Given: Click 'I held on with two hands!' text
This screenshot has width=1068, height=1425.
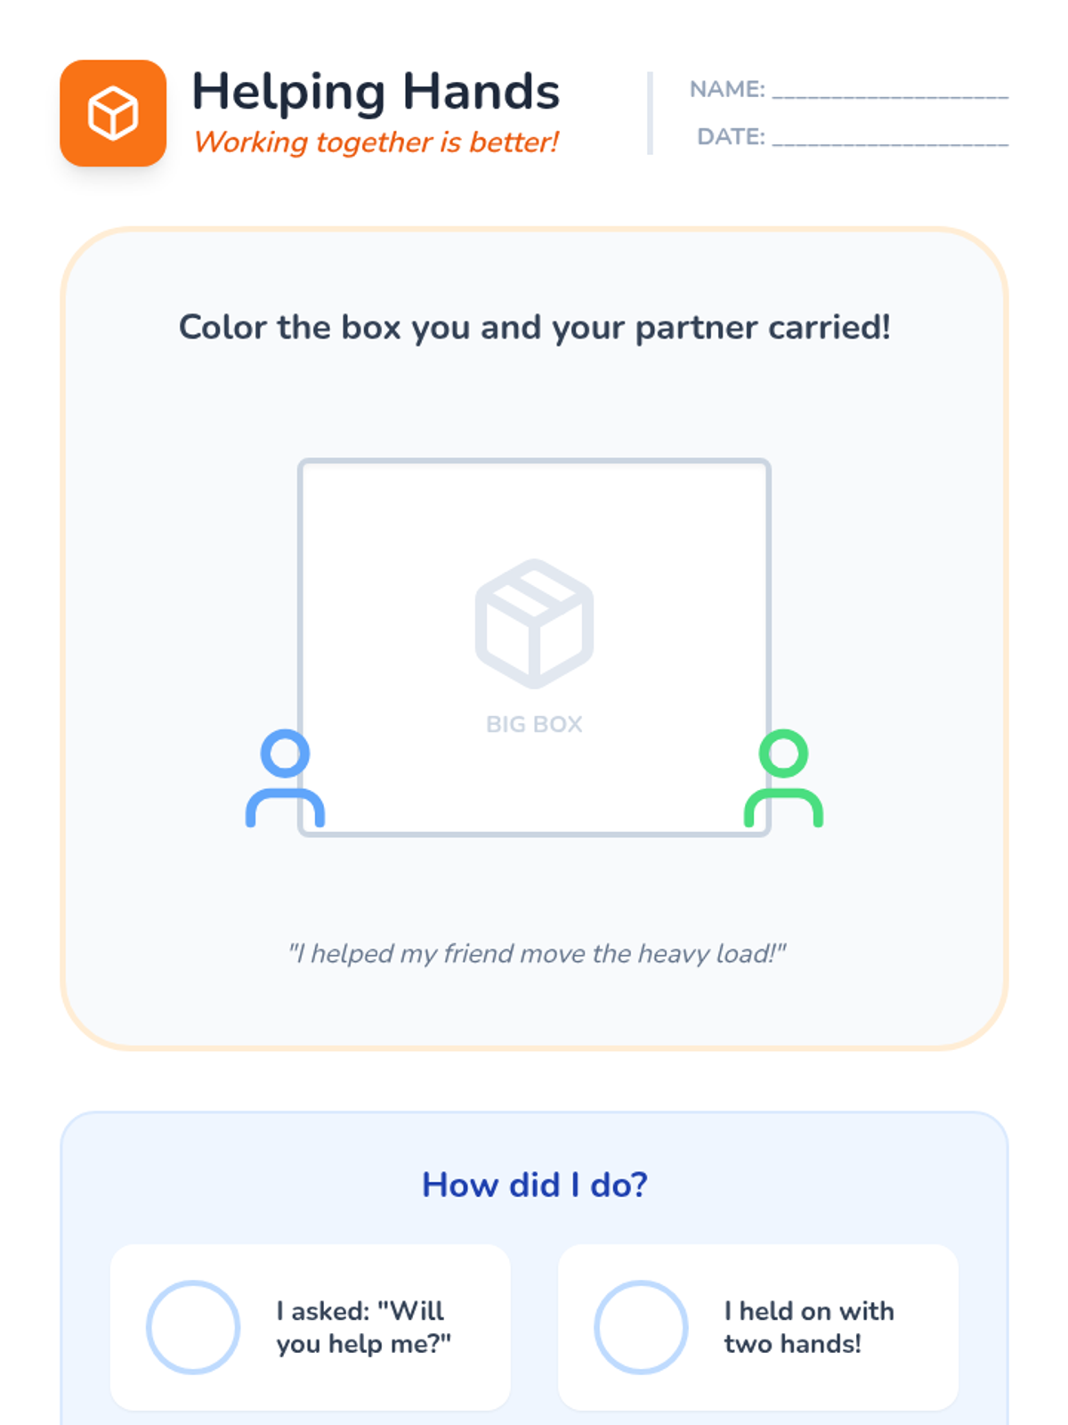Looking at the screenshot, I should tap(808, 1327).
